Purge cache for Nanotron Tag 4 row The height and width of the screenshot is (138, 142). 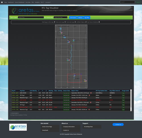tap(123, 102)
